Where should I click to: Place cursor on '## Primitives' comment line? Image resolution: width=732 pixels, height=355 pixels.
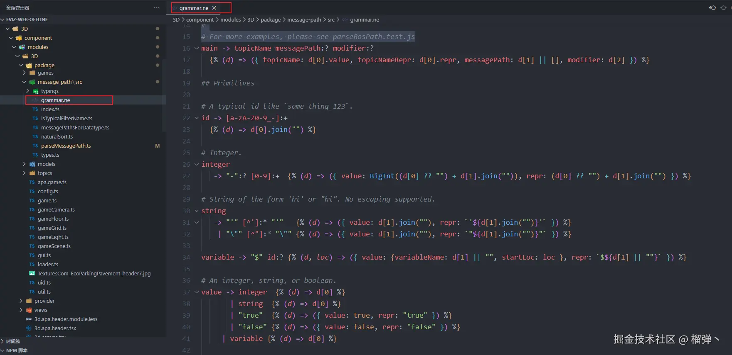tap(228, 83)
